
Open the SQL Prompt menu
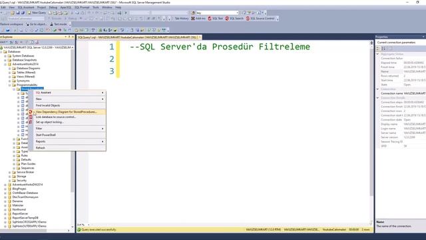(82, 7)
